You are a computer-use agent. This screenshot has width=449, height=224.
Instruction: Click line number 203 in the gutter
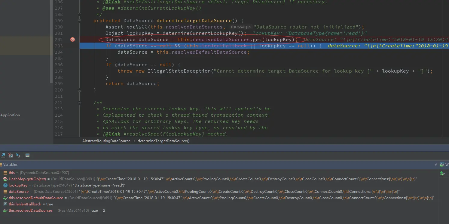[x=59, y=46]
